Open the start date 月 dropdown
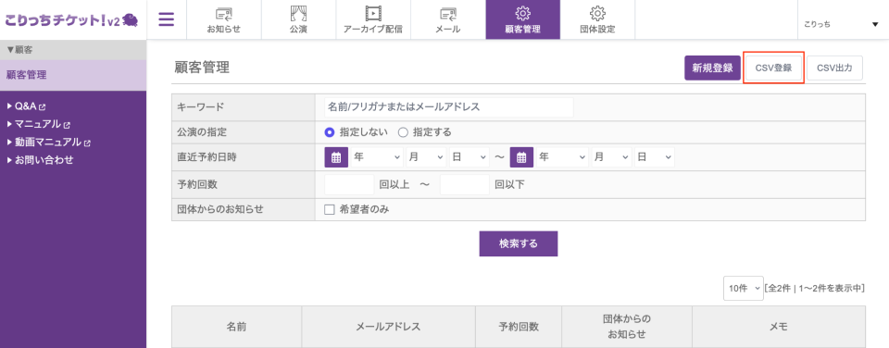The width and height of the screenshot is (889, 348). [426, 157]
